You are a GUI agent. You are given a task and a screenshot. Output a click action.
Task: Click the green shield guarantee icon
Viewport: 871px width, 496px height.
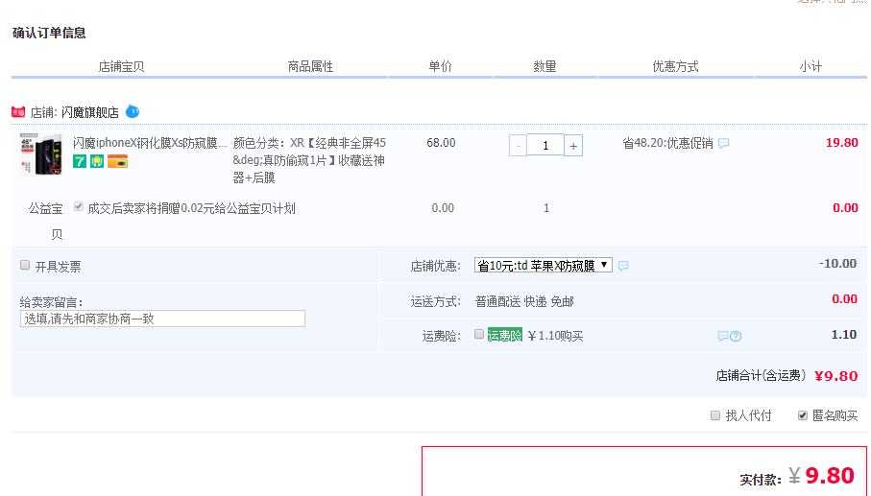click(x=97, y=161)
